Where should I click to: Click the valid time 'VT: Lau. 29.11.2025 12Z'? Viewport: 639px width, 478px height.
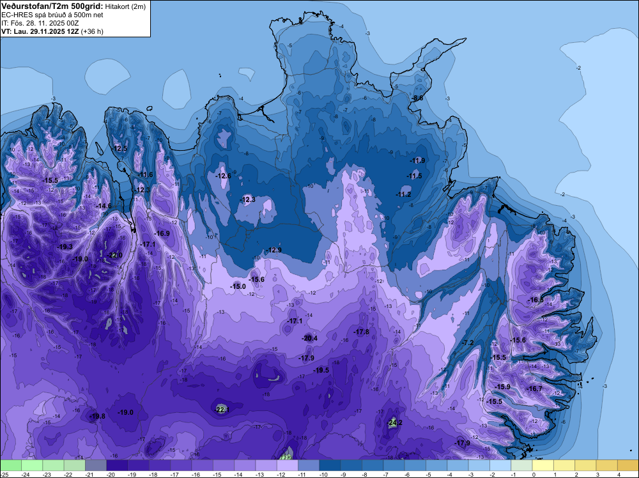40,31
